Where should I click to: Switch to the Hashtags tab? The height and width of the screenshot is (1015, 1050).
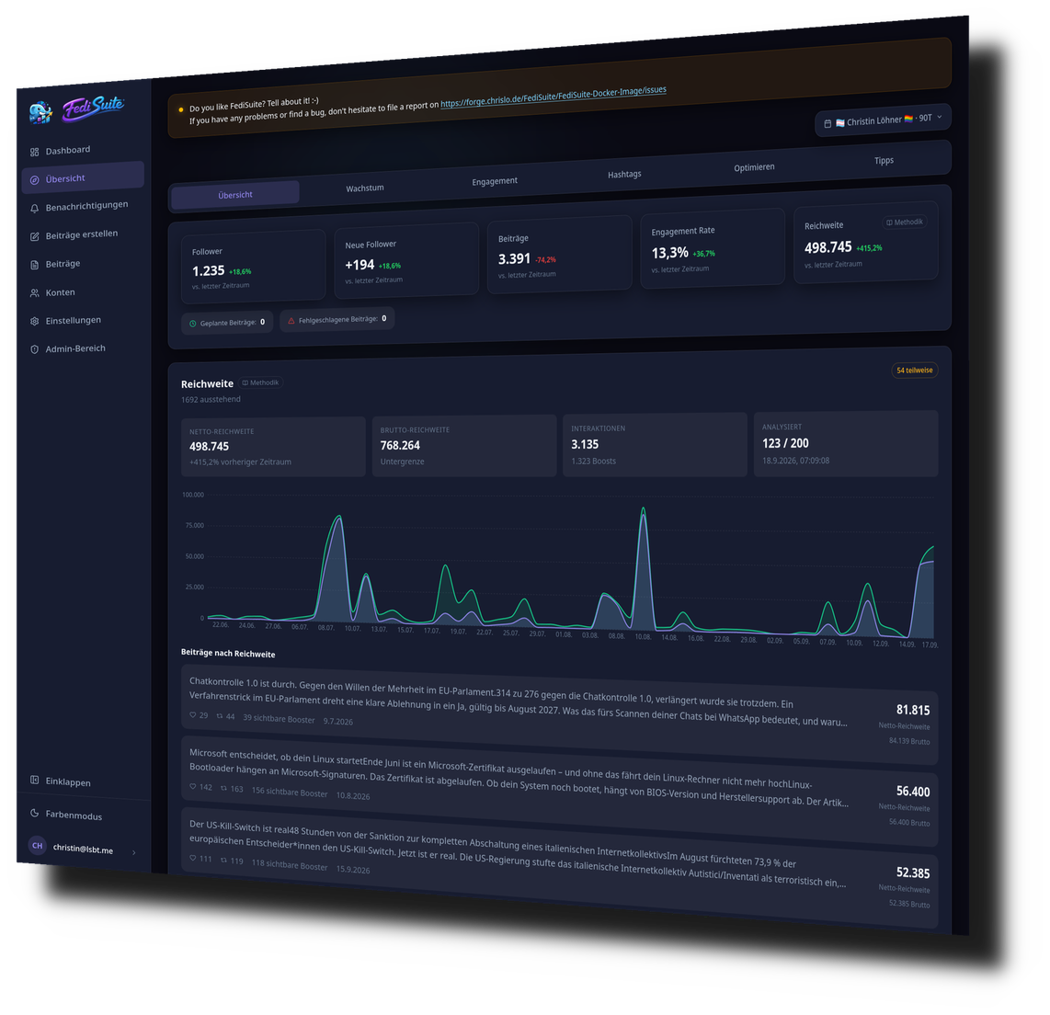(x=624, y=174)
